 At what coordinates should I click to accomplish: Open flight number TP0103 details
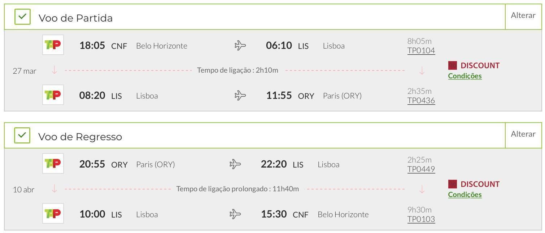point(421,219)
